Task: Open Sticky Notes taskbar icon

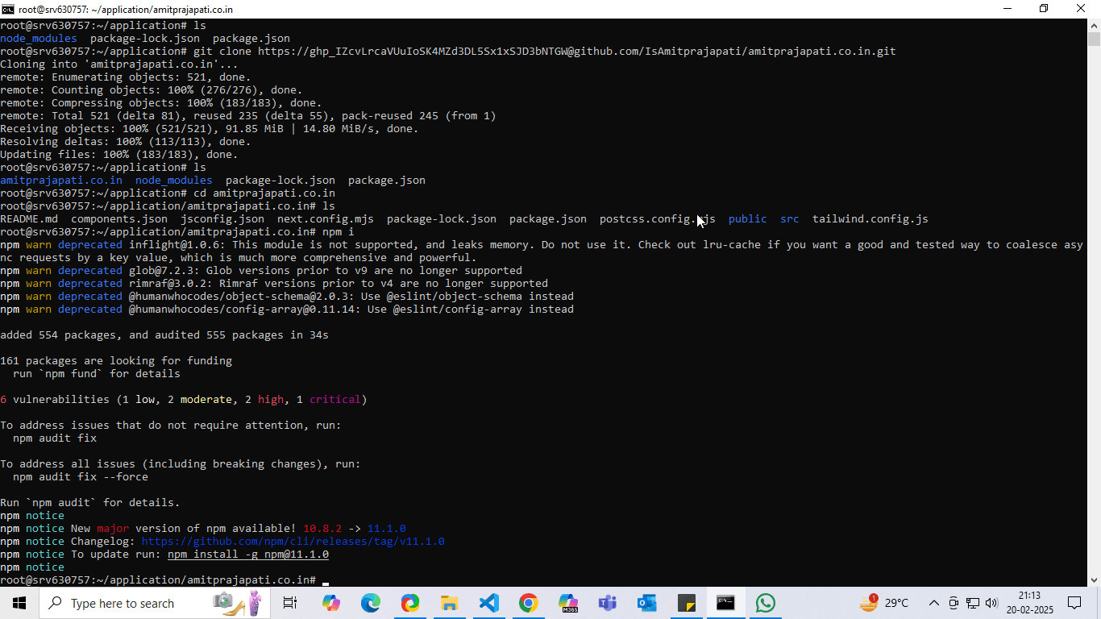Action: pyautogui.click(x=686, y=603)
